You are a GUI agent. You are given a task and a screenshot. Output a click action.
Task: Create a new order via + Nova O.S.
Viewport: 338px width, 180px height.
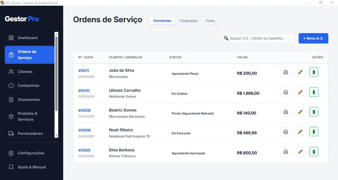[x=313, y=38]
